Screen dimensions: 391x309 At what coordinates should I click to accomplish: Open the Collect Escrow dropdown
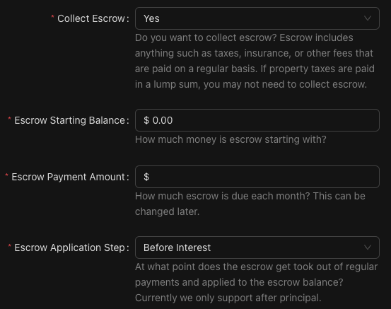click(x=257, y=18)
